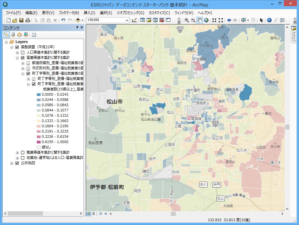Select the Identify tool
The image size is (299, 225).
coord(269,20)
